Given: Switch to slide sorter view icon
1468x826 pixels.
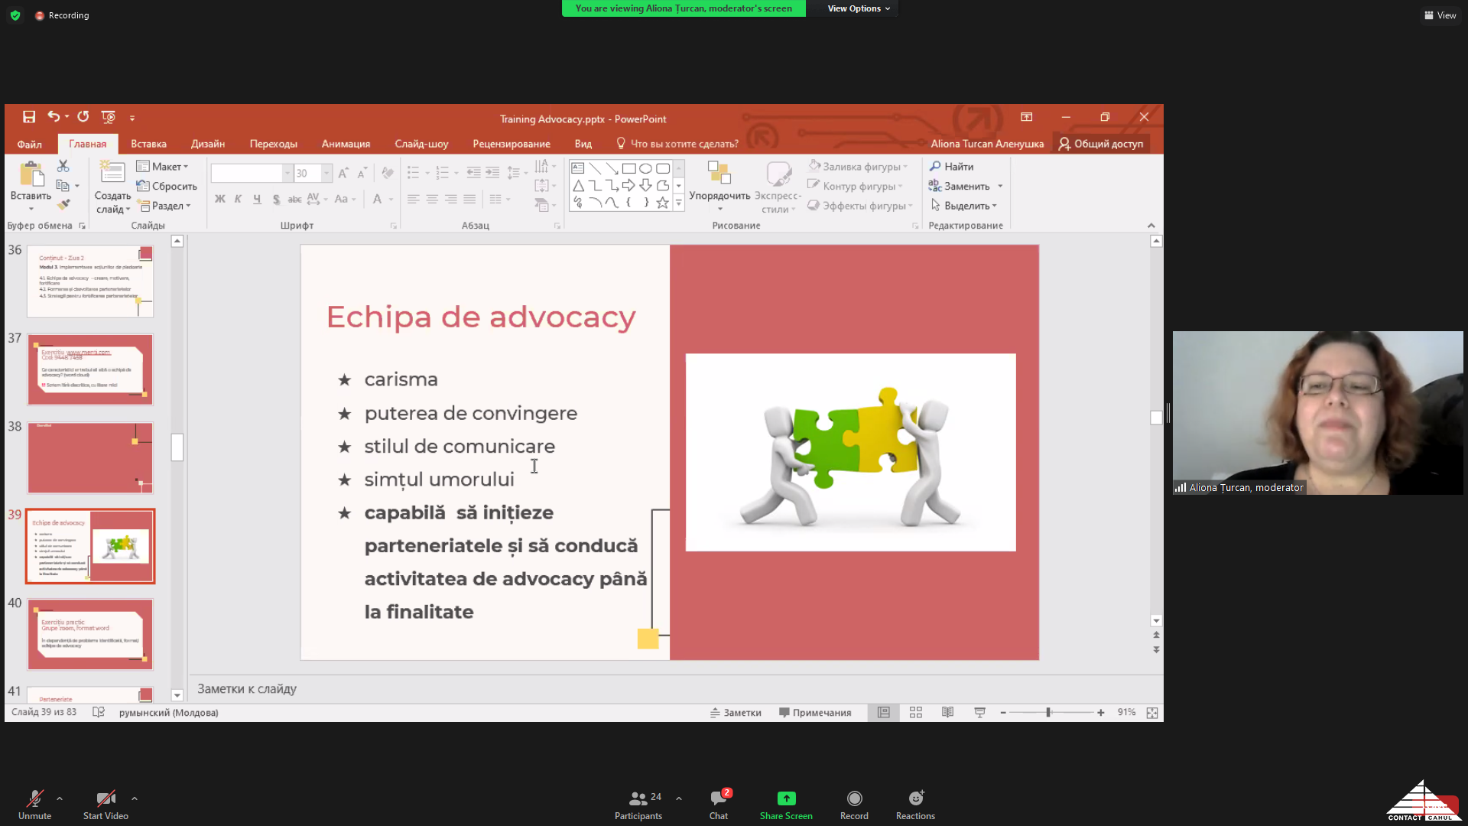Looking at the screenshot, I should click(916, 713).
